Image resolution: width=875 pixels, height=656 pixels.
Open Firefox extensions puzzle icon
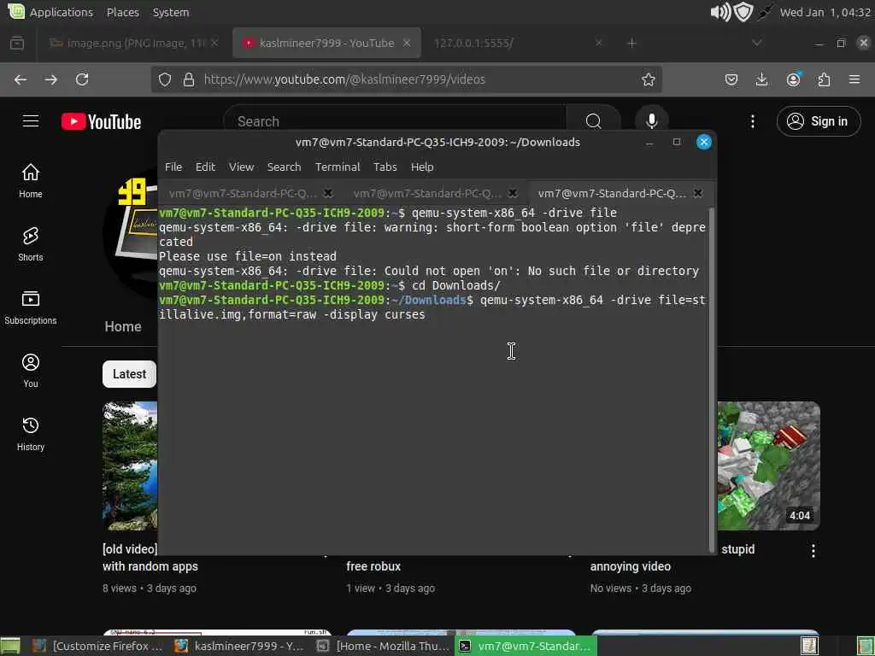824,79
